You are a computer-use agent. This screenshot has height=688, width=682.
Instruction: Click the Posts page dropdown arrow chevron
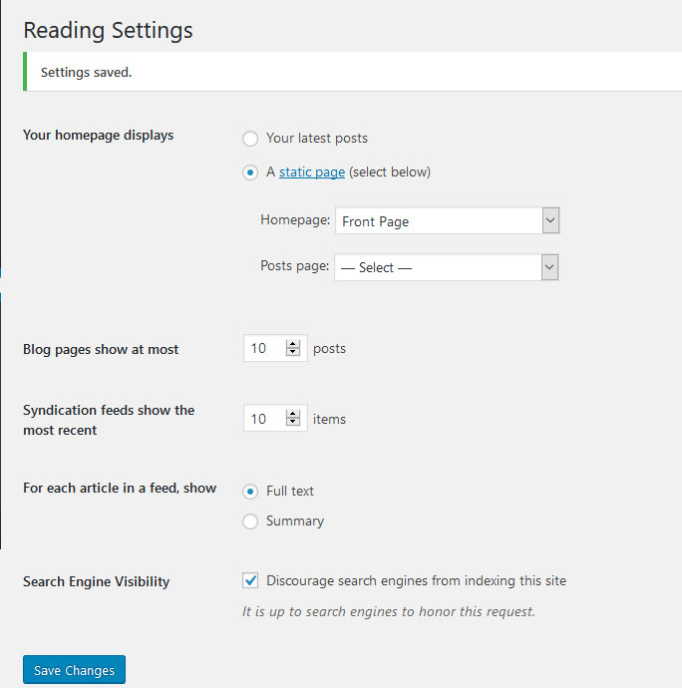(550, 267)
